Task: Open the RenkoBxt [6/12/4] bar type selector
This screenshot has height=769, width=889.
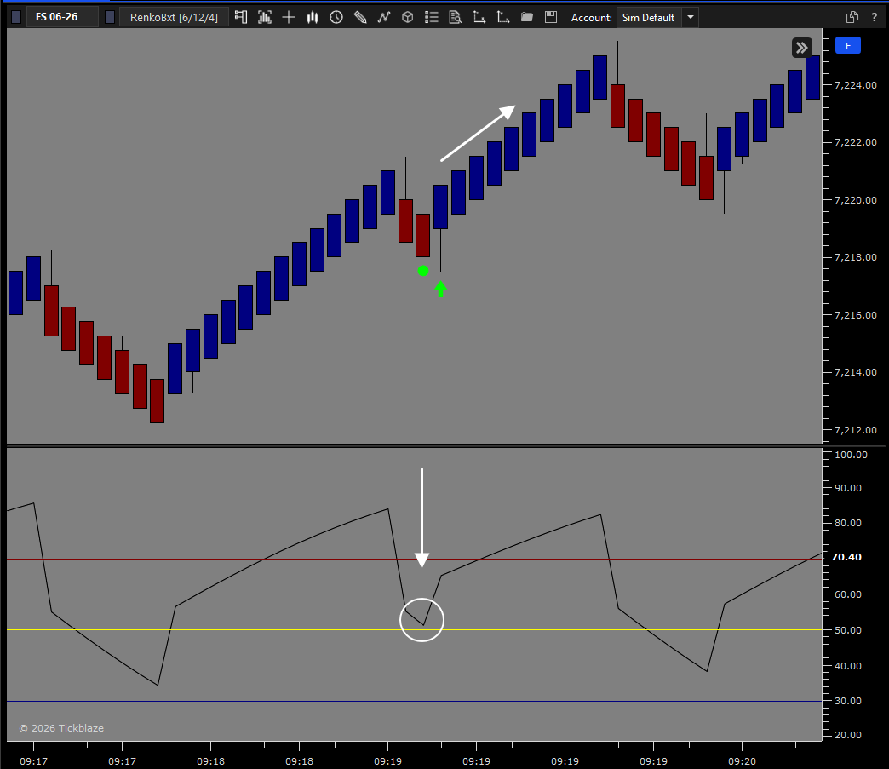Action: [174, 18]
